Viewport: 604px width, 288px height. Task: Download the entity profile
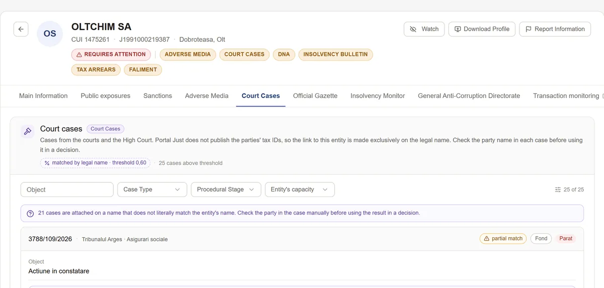482,29
